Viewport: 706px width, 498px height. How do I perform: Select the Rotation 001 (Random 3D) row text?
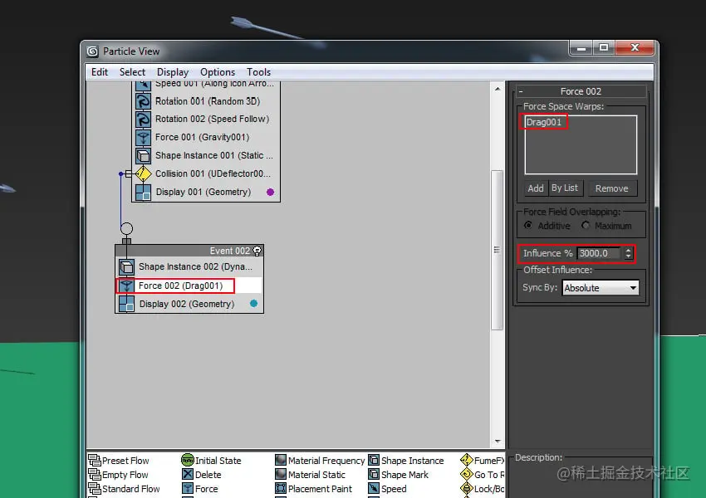coord(208,101)
